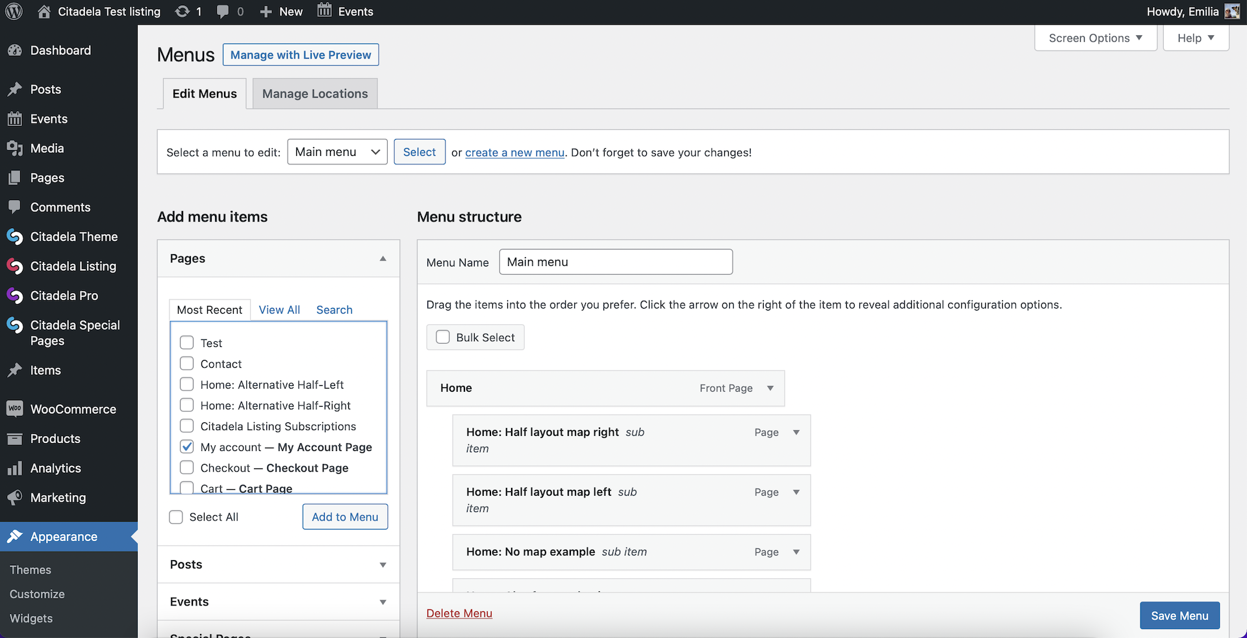1247x638 pixels.
Task: Open the WooCommerce icon in sidebar
Action: point(15,409)
